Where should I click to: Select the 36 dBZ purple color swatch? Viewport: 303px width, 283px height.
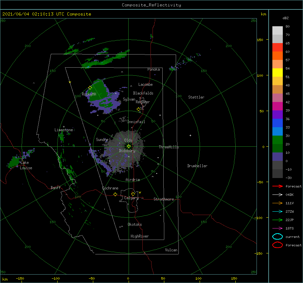(277, 114)
